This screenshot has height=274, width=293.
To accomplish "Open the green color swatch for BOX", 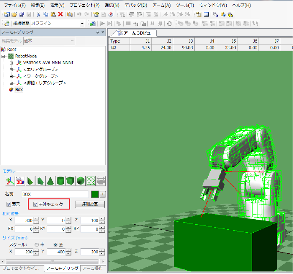I will coord(95,194).
